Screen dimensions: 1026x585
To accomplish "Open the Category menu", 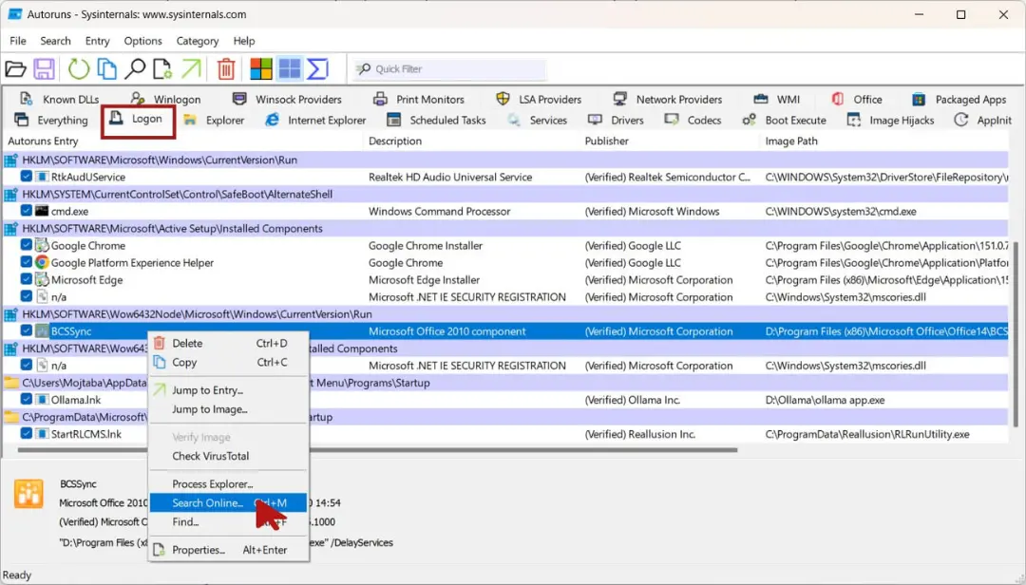I will [197, 41].
